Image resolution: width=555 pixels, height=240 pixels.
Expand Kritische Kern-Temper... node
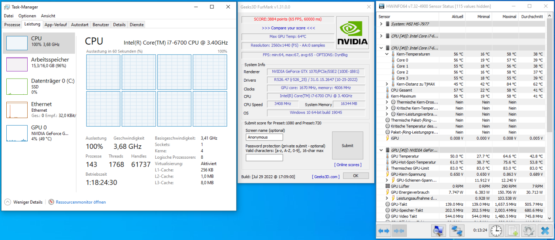click(387, 108)
